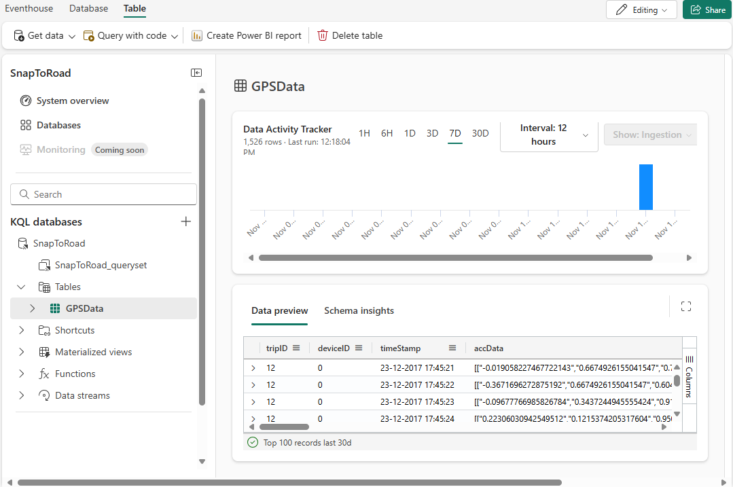Screen dimensions: 733x487
Task: Click the Get data icon
Action: click(x=19, y=35)
